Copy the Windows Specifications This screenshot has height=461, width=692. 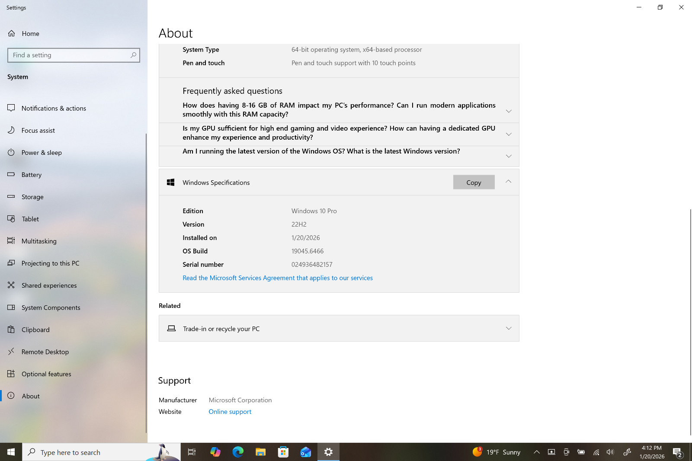coord(474,182)
